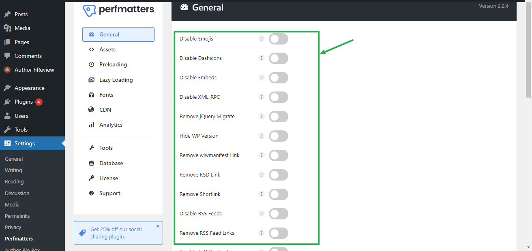Open the Database section icon
532x251 pixels.
click(x=92, y=163)
